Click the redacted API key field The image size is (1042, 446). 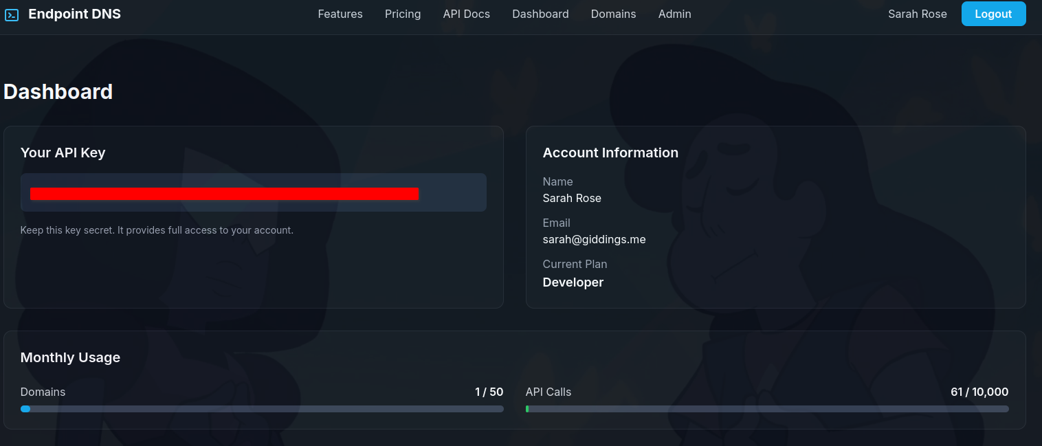coord(253,193)
